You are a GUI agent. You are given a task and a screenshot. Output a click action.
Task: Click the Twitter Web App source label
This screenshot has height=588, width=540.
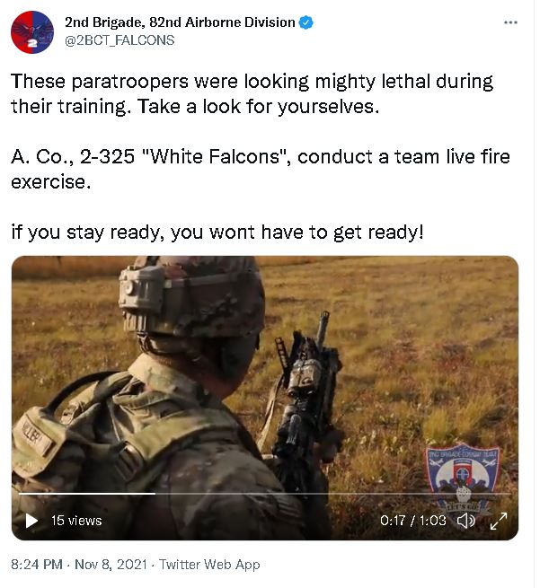(209, 565)
